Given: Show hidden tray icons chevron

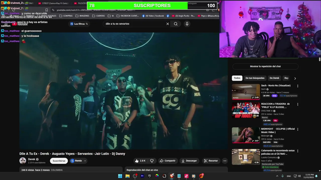Looking at the screenshot, I should tap(277, 176).
